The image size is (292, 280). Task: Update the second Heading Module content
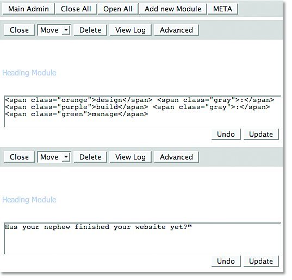pyautogui.click(x=261, y=261)
